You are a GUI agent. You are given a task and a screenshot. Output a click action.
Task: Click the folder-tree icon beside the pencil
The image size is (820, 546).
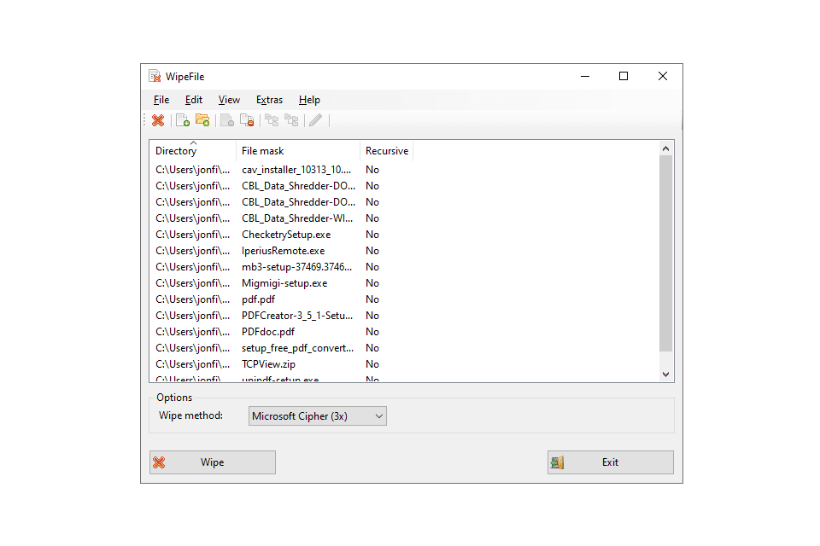pyautogui.click(x=291, y=120)
